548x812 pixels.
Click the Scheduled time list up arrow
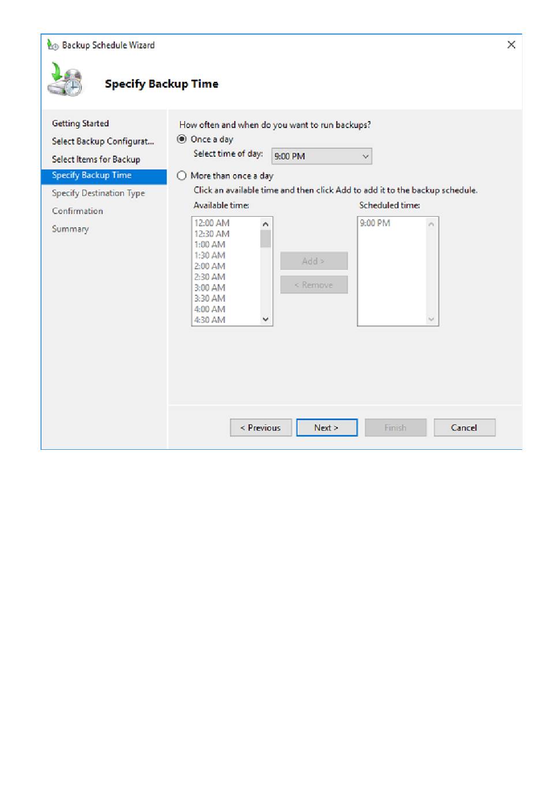tap(431, 224)
